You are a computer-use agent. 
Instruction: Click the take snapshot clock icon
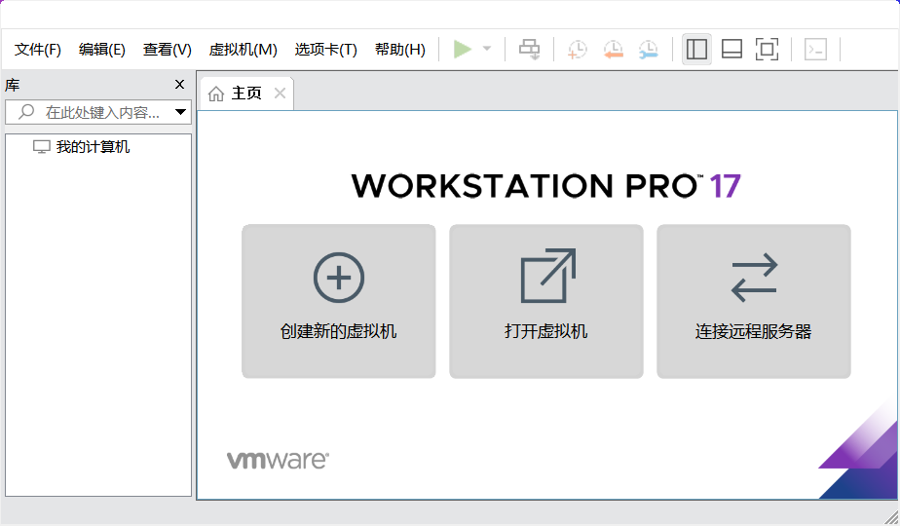[x=578, y=50]
